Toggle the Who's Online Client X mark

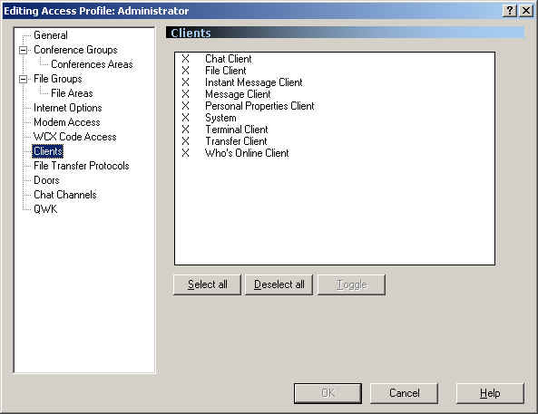click(185, 153)
